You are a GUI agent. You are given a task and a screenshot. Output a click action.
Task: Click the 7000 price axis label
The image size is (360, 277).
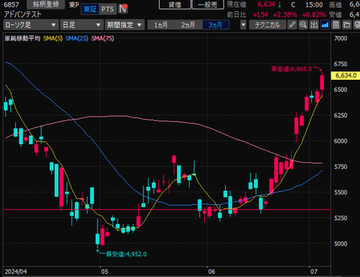coord(340,38)
